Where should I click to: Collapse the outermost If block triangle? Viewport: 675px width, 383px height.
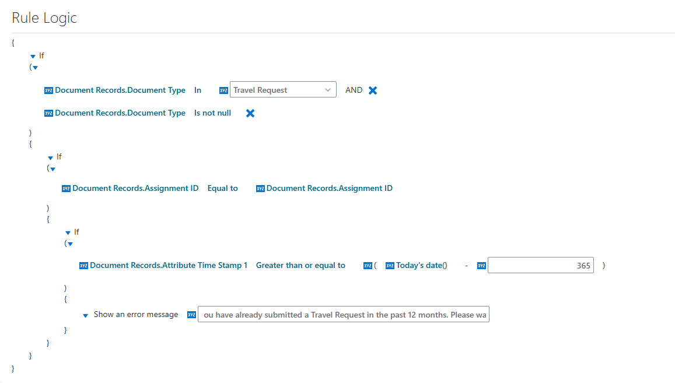click(x=33, y=57)
